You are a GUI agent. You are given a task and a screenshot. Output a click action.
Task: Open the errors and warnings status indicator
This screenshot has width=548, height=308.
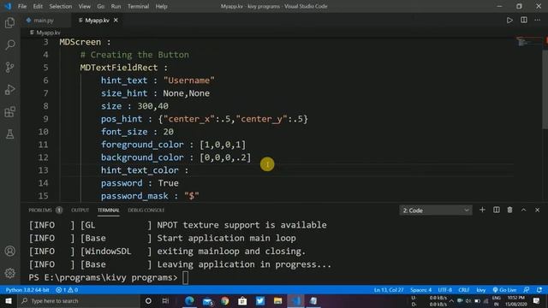pos(67,290)
